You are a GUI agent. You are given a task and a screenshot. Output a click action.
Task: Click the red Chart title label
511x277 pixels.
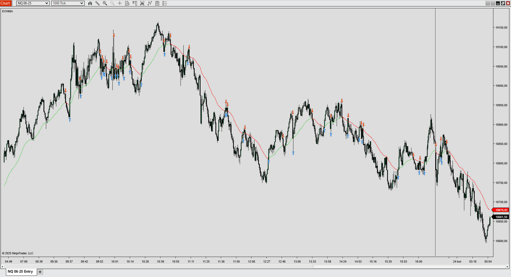click(6, 3)
